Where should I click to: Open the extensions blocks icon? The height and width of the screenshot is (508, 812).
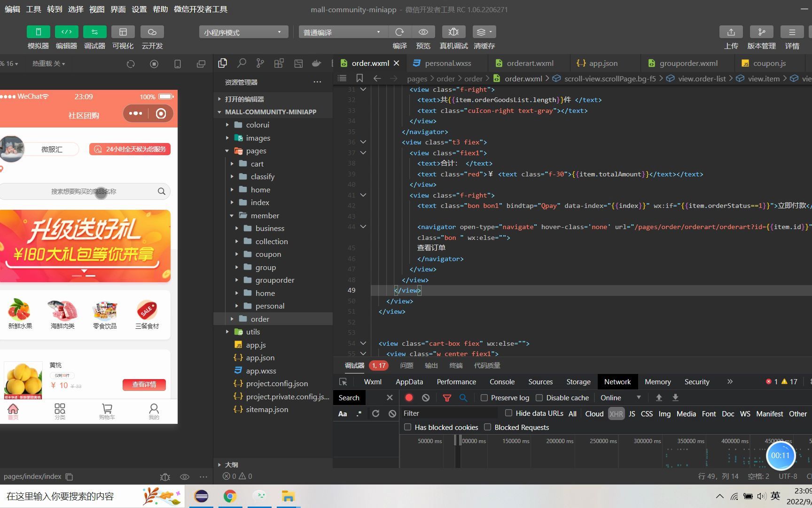pos(279,63)
